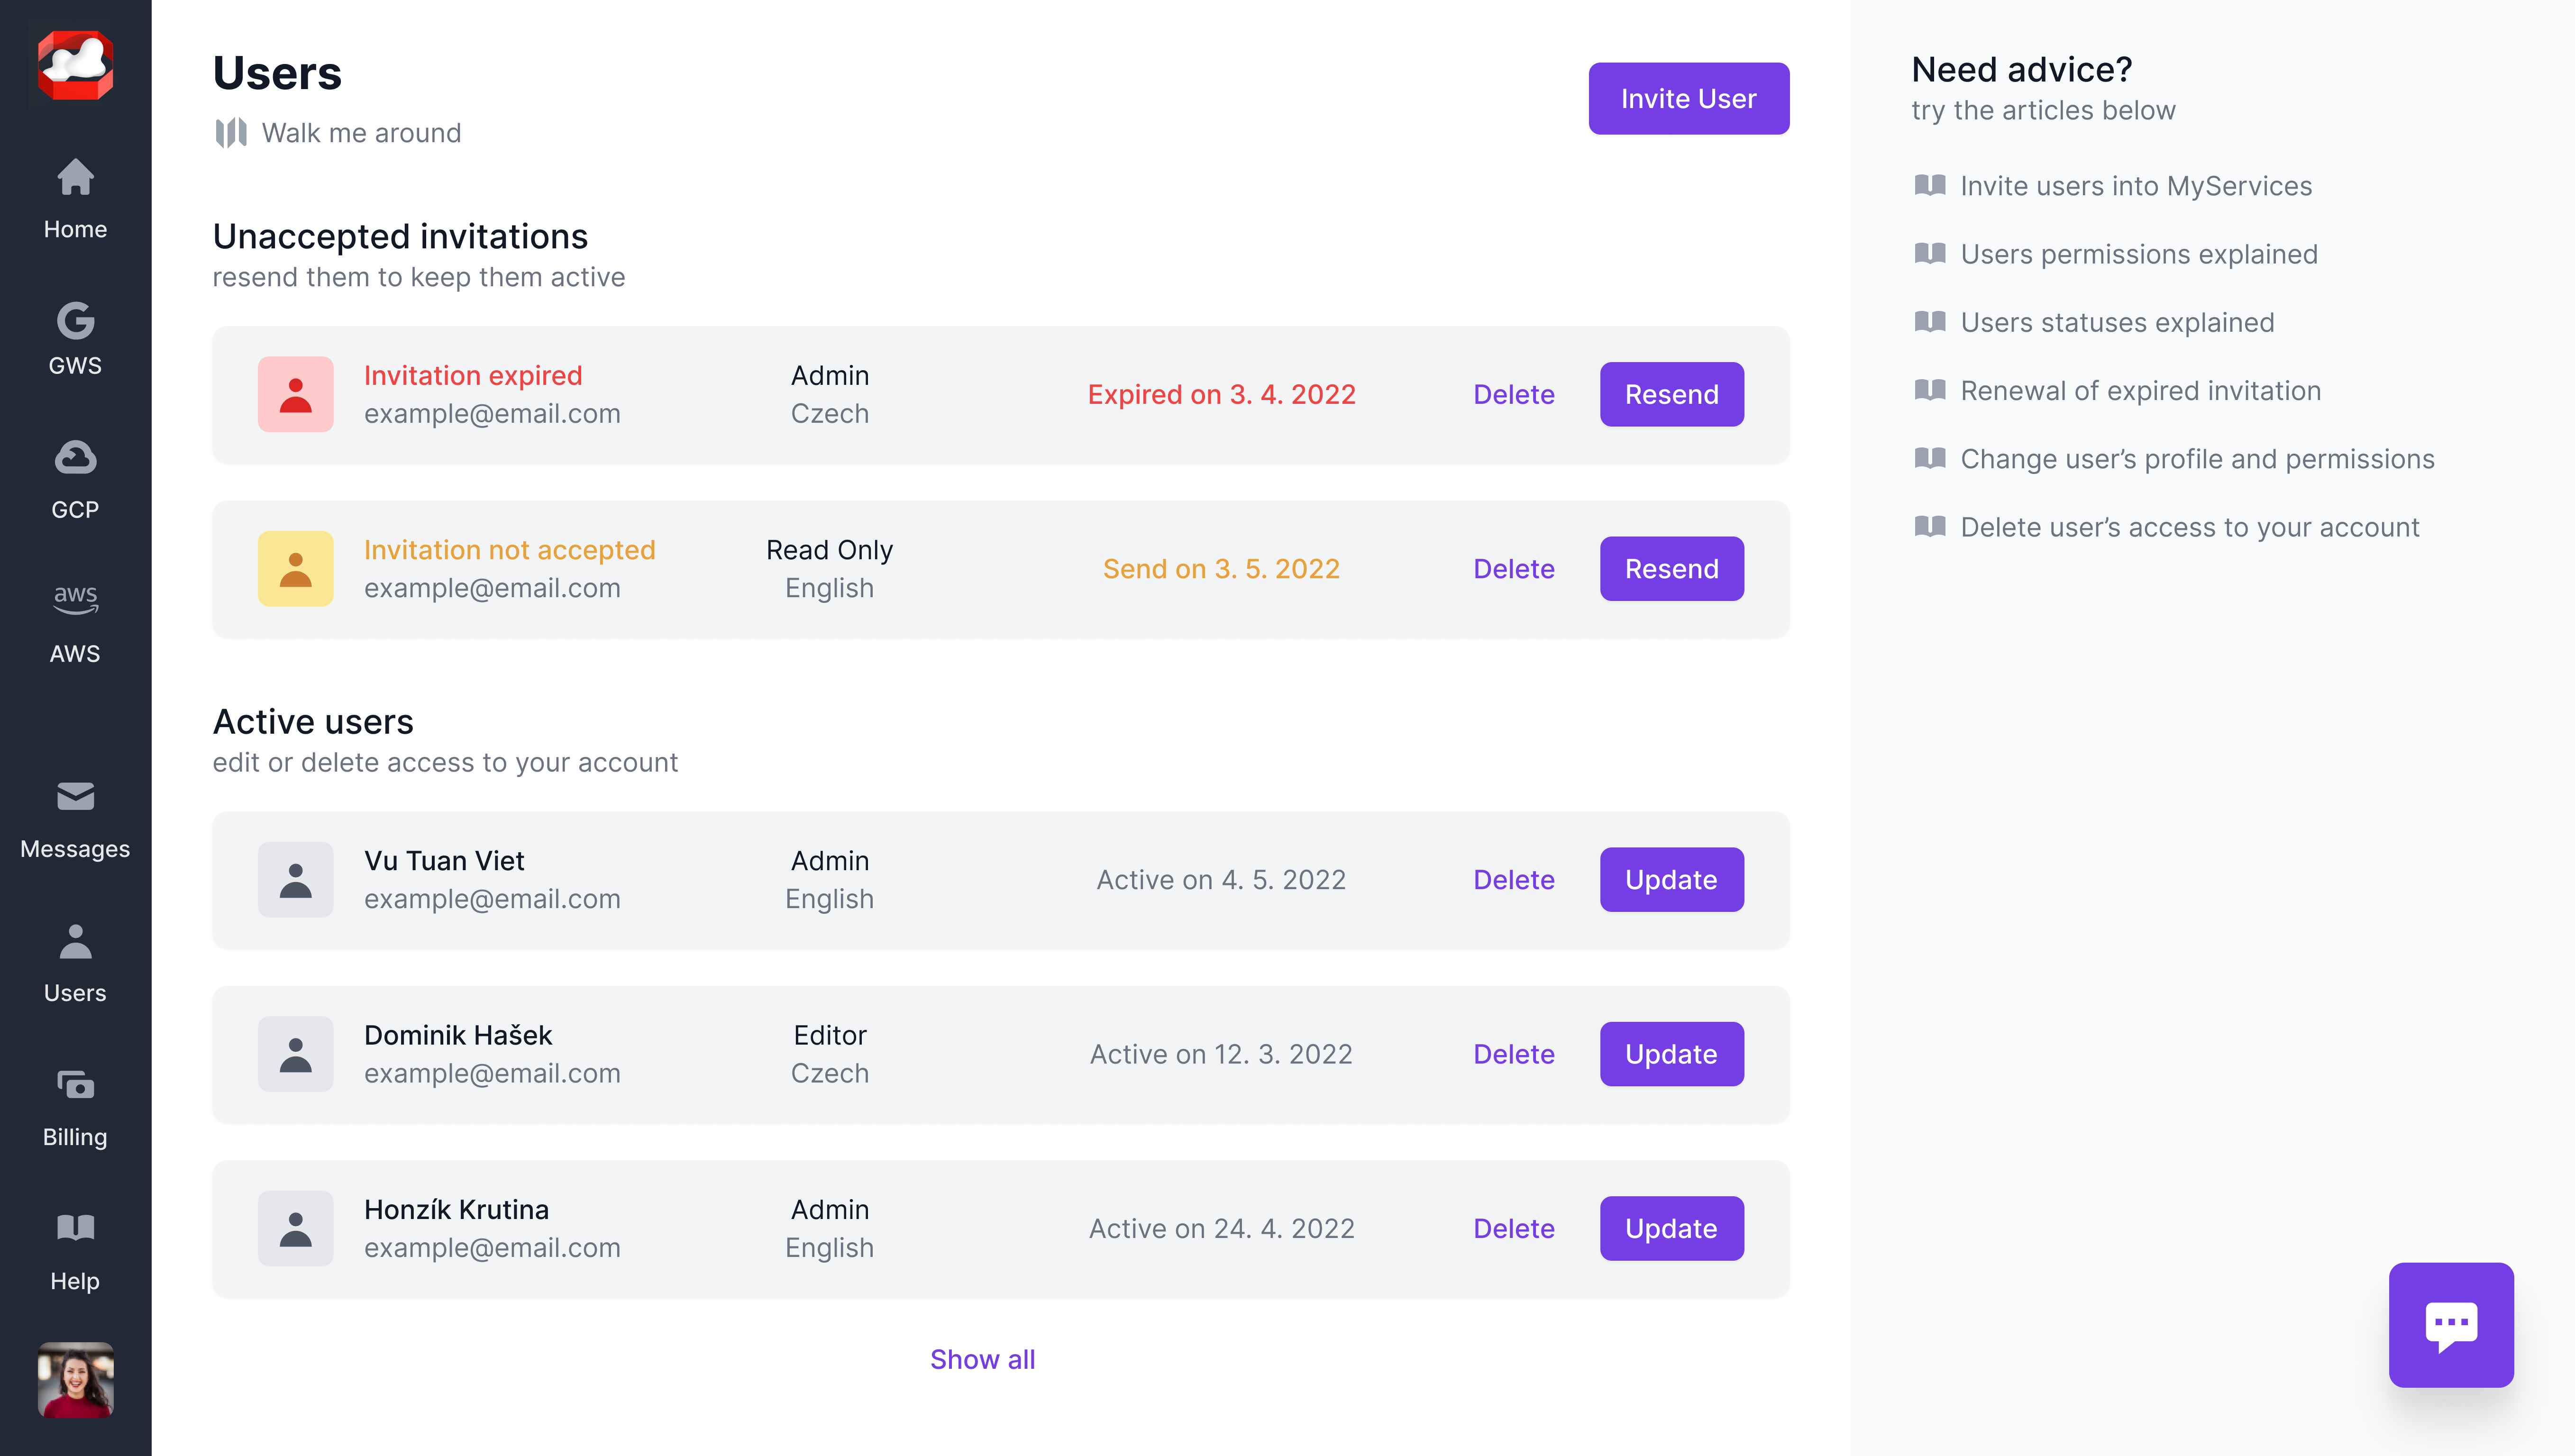Resend the expired invitation

(x=1671, y=394)
